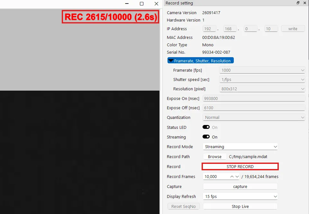The width and height of the screenshot is (309, 214).
Task: Collapse the Framerate, Shutter, Resolution section
Action: coord(201,60)
